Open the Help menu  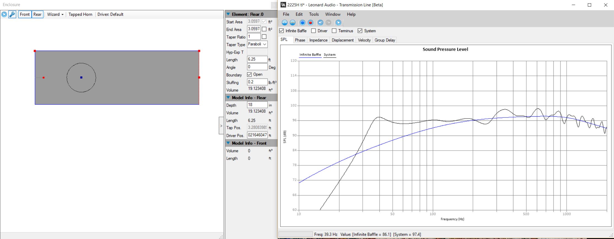(x=351, y=14)
